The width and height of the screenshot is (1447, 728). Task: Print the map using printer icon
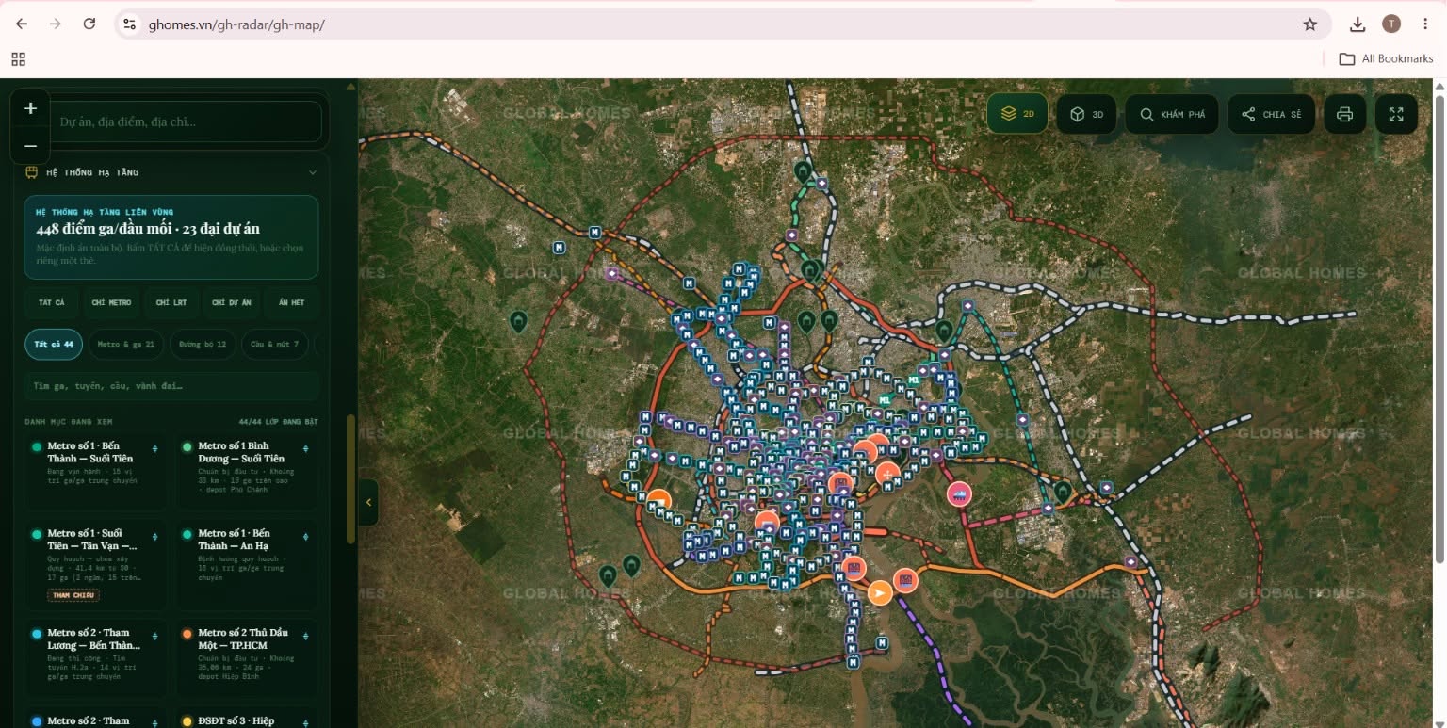(x=1344, y=114)
